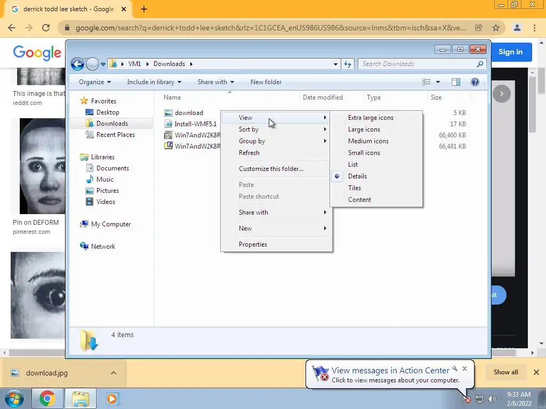Image resolution: width=546 pixels, height=409 pixels.
Task: Switch view to Content
Action: click(x=376, y=200)
